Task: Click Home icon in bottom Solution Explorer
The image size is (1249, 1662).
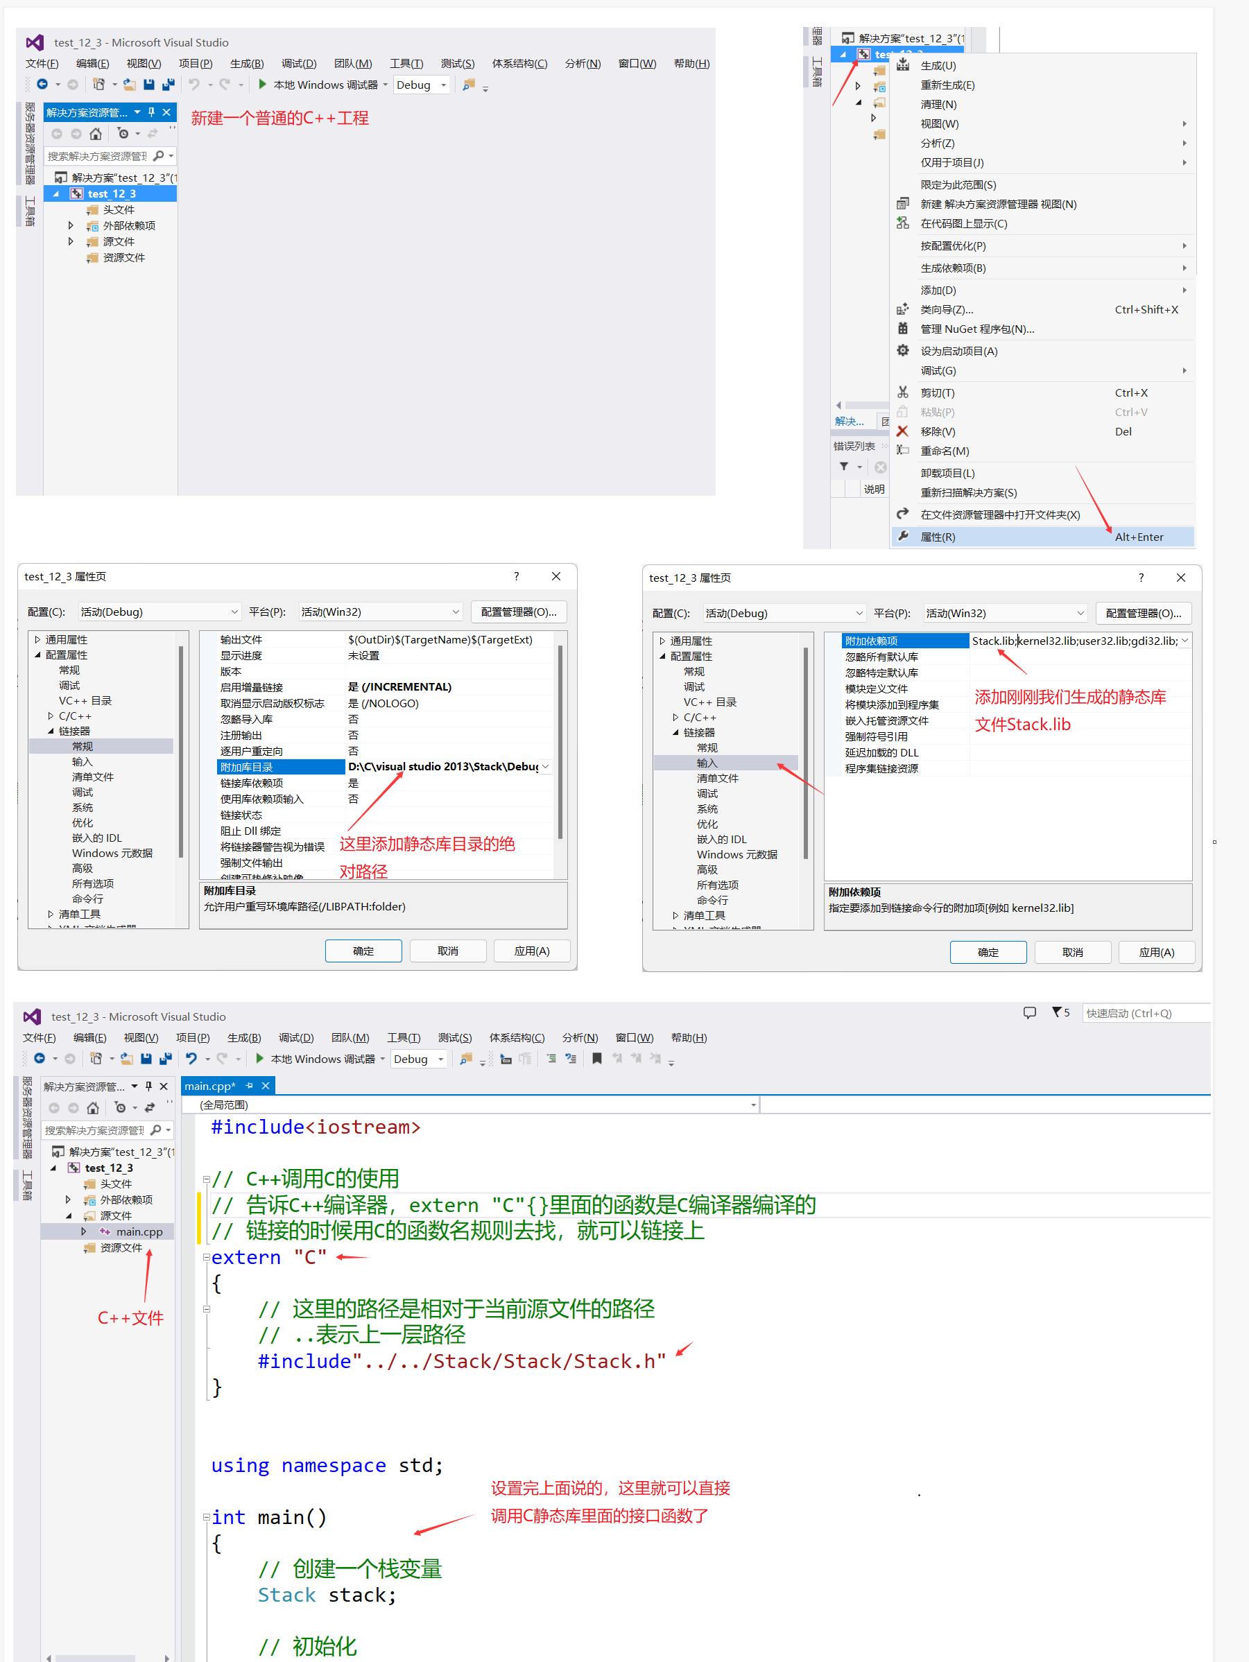Action: (x=92, y=1107)
